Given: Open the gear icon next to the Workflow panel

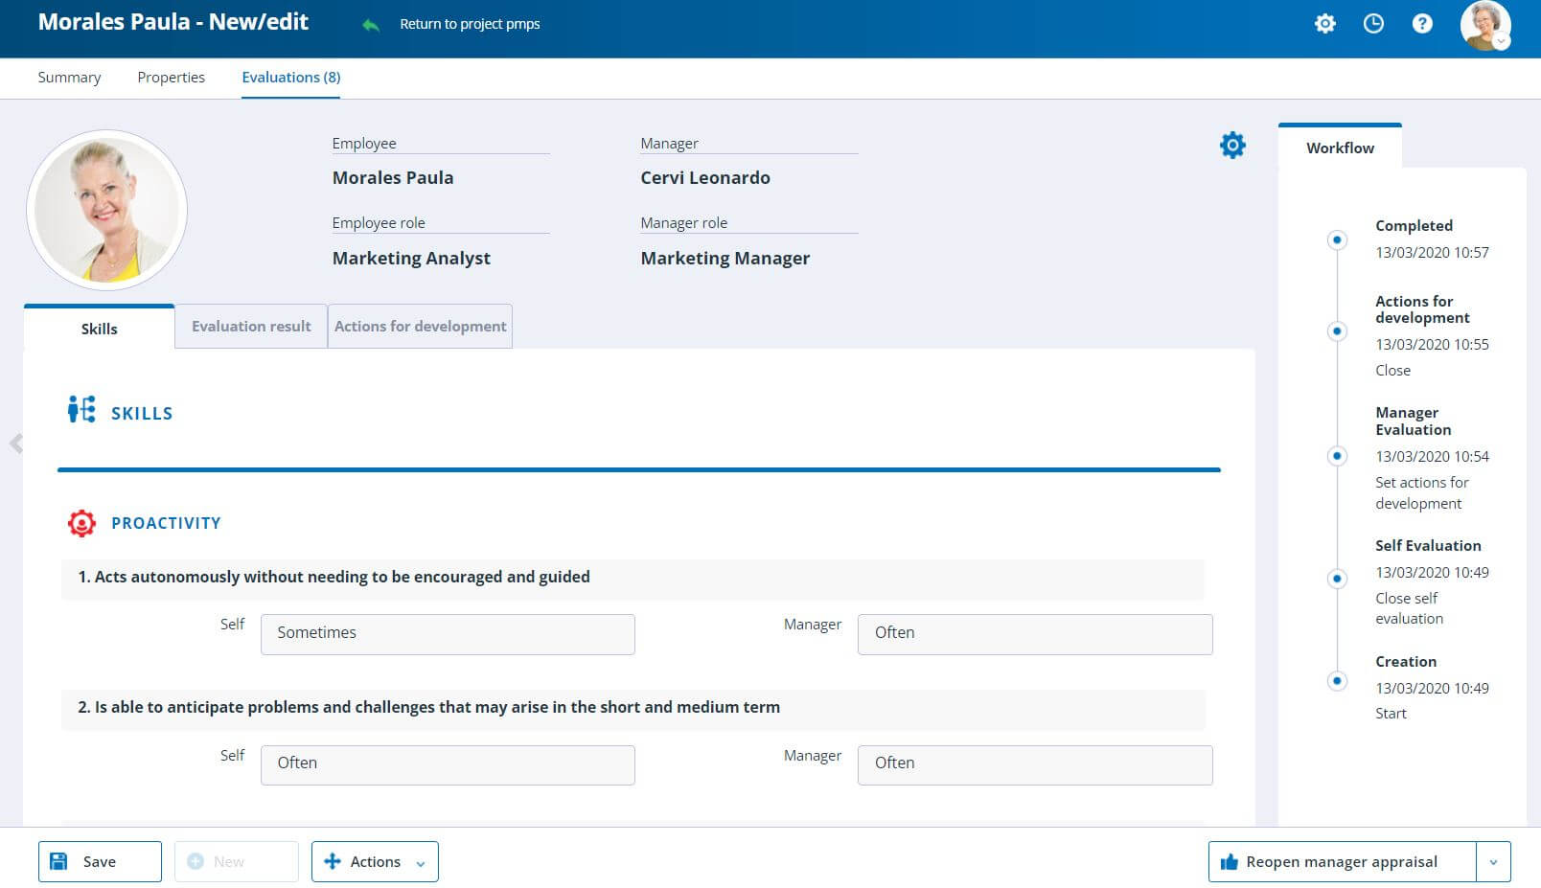Looking at the screenshot, I should 1232,145.
